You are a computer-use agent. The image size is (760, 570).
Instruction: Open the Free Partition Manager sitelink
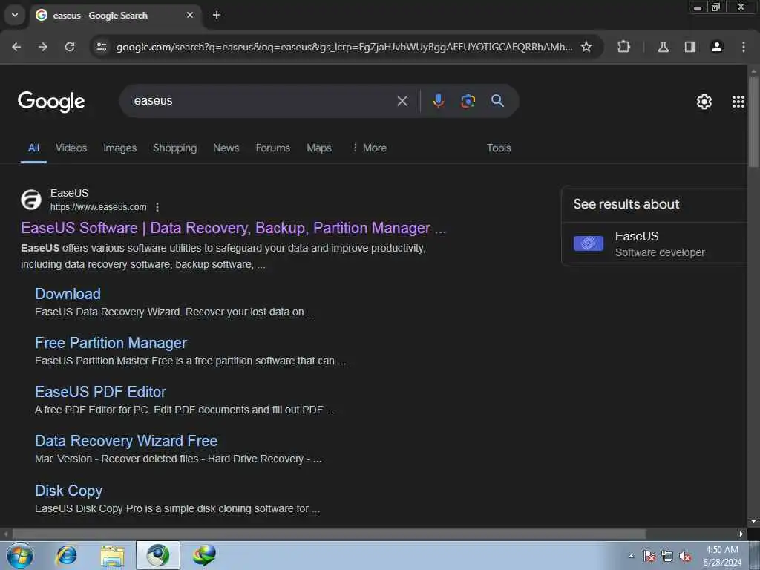pyautogui.click(x=111, y=343)
